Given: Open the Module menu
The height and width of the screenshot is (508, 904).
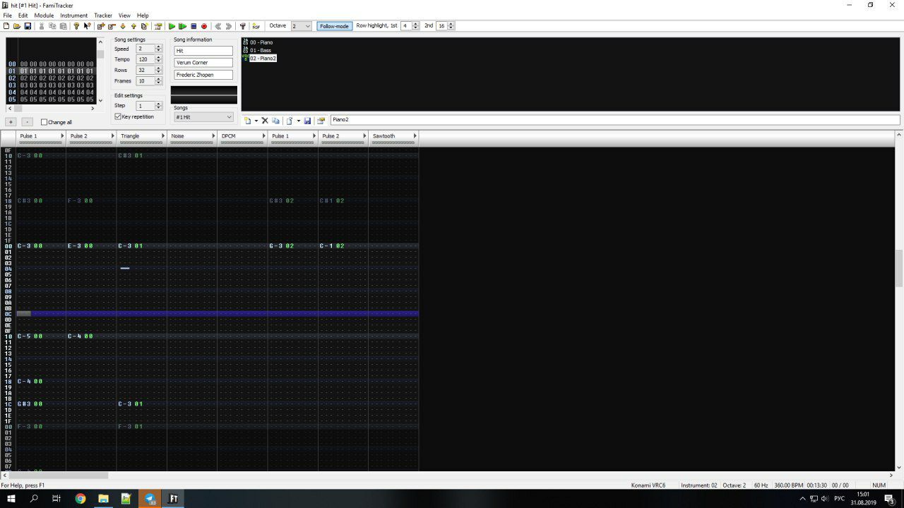Looking at the screenshot, I should click(x=44, y=15).
